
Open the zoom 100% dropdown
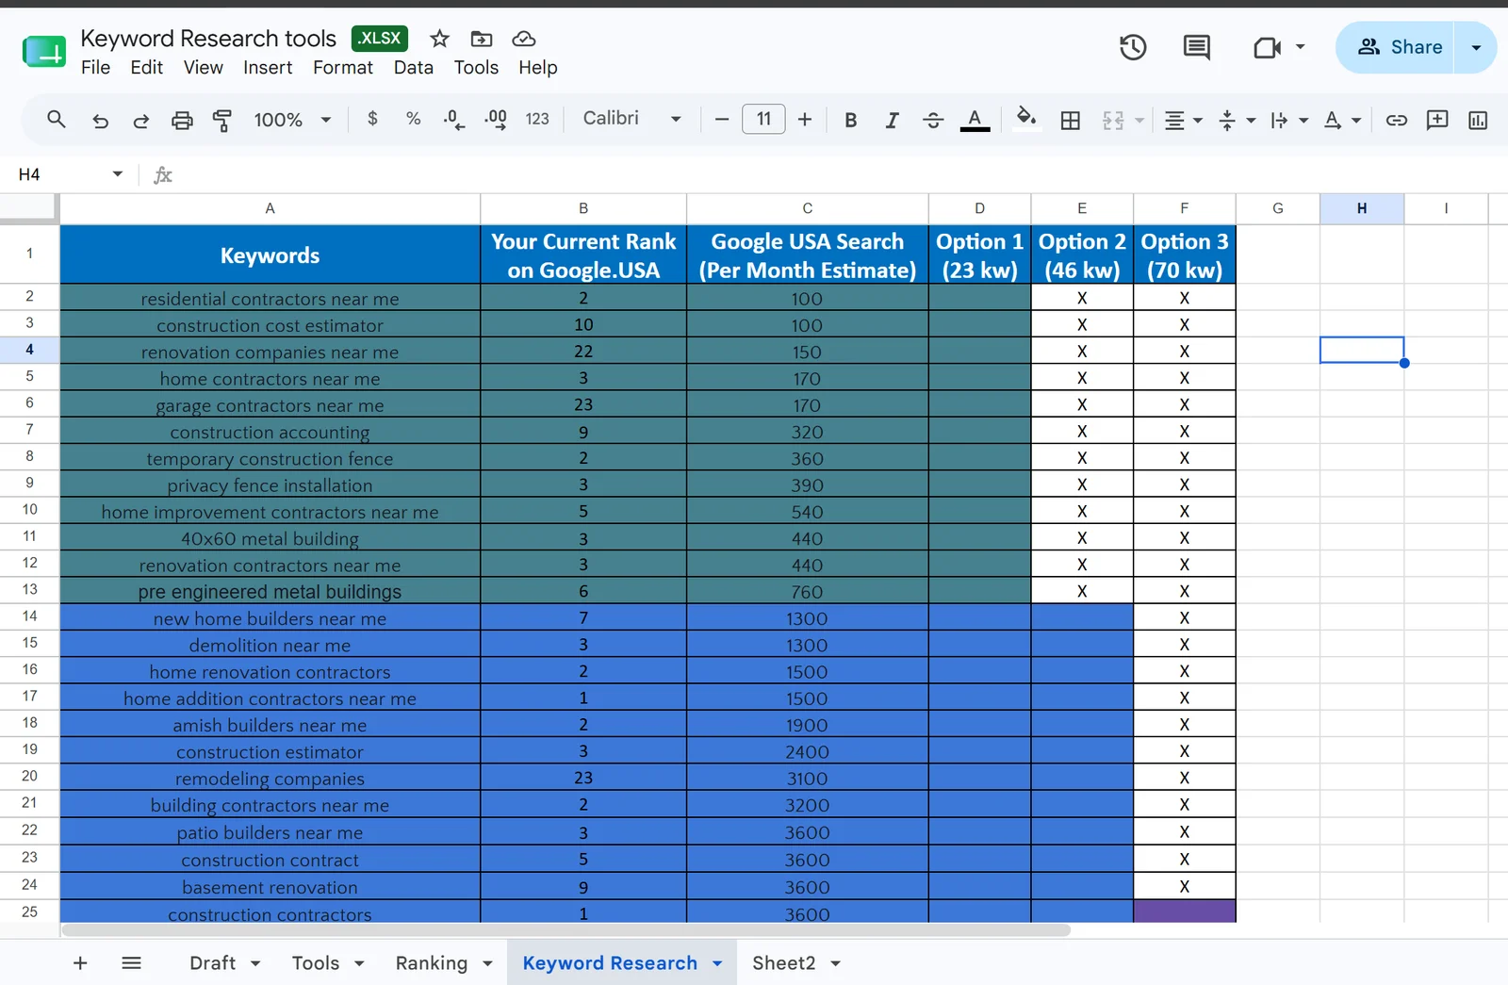click(x=292, y=120)
